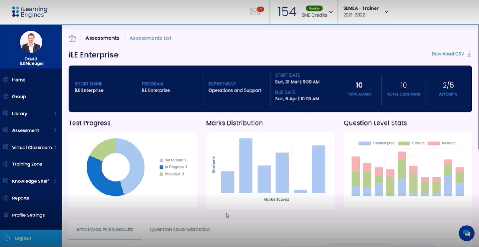The width and height of the screenshot is (479, 247).
Task: Click the Rookie badge near SME Credits
Action: pyautogui.click(x=314, y=8)
